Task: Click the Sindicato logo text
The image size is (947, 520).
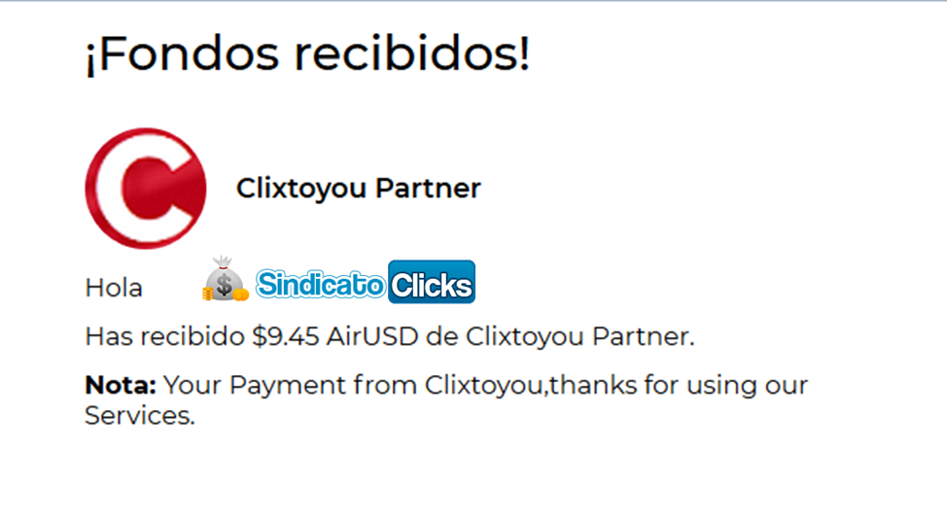Action: click(320, 283)
